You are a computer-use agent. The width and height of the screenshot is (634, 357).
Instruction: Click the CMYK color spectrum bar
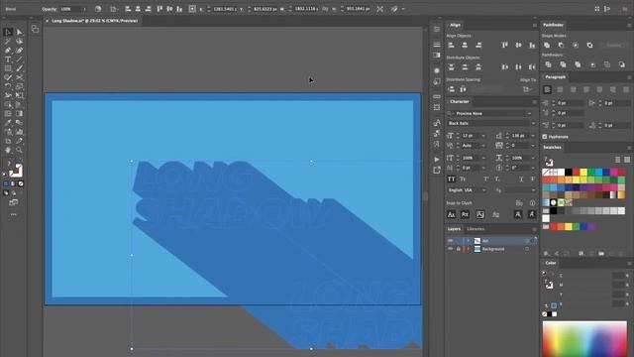pos(584,339)
